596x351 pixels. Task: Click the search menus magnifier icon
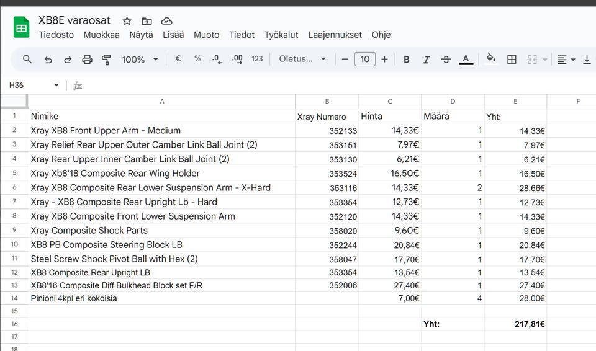27,60
